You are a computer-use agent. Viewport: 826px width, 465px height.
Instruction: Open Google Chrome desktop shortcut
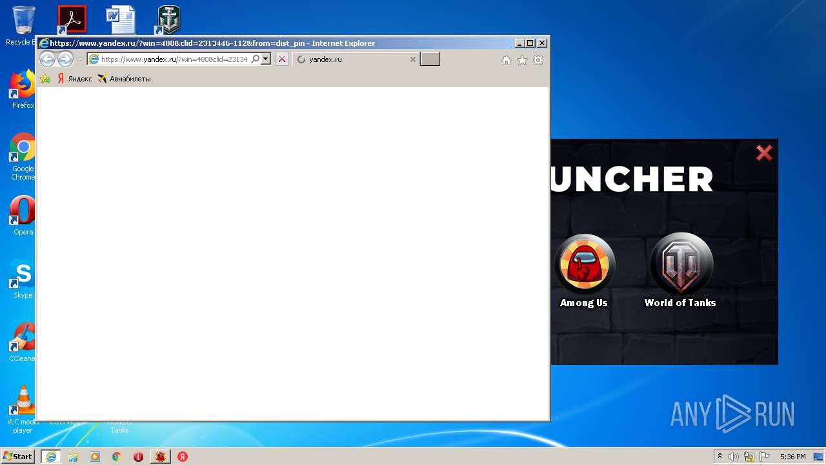pos(23,156)
